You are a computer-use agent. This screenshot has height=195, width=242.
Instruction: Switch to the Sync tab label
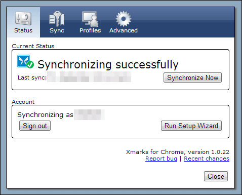[x=57, y=31]
